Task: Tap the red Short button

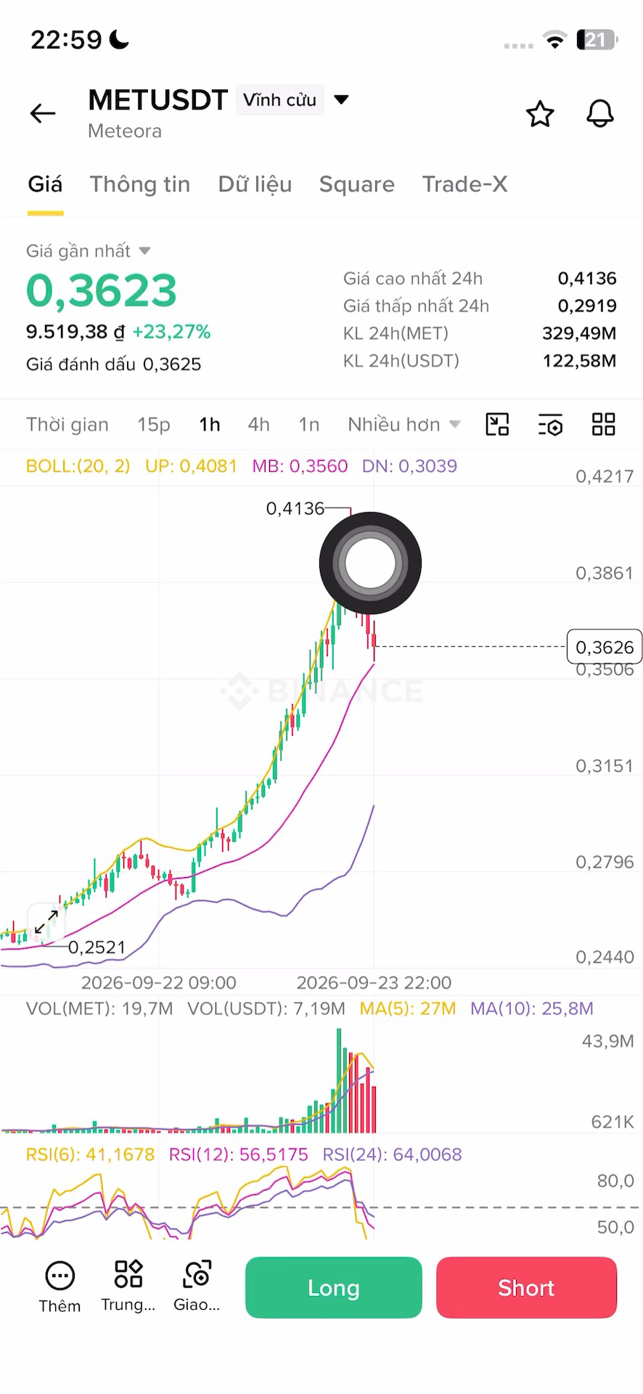Action: tap(526, 1287)
